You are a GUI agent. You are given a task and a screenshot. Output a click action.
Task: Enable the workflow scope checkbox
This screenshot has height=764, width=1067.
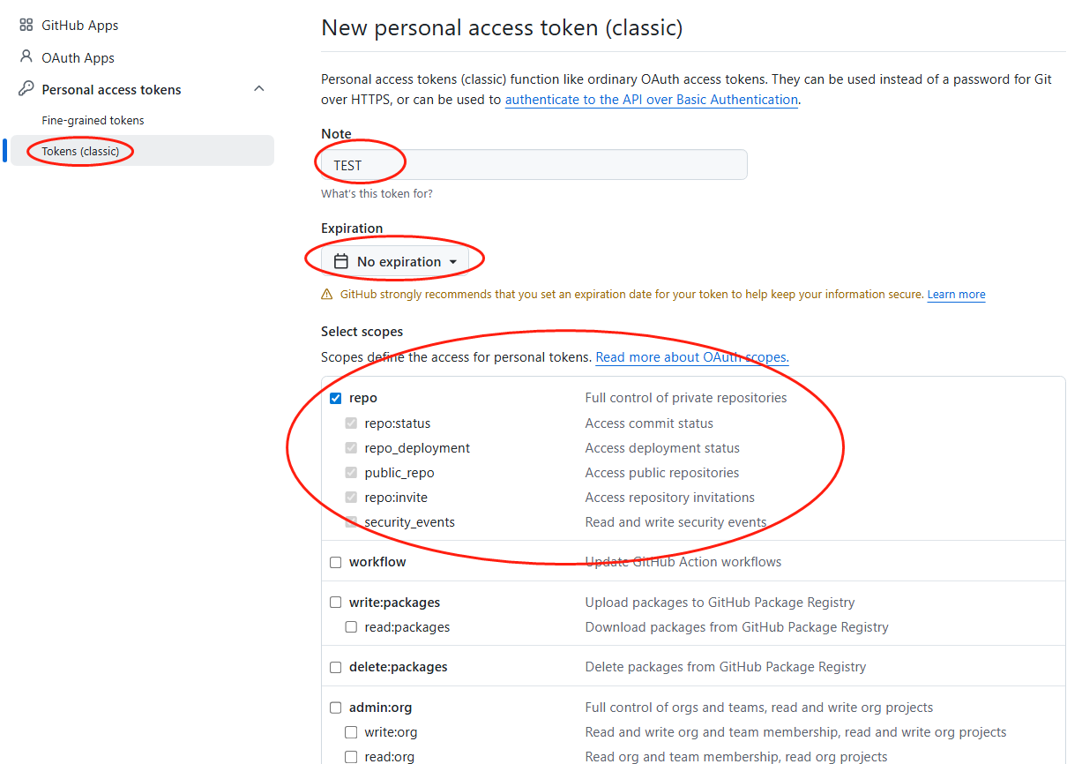click(336, 562)
